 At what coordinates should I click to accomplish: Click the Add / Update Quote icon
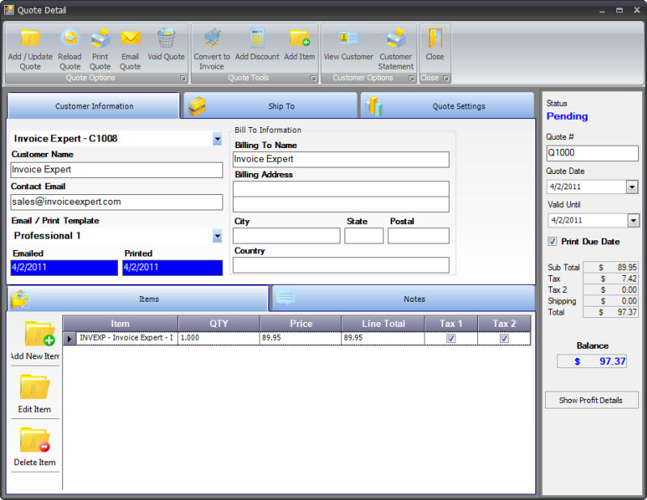pos(30,38)
